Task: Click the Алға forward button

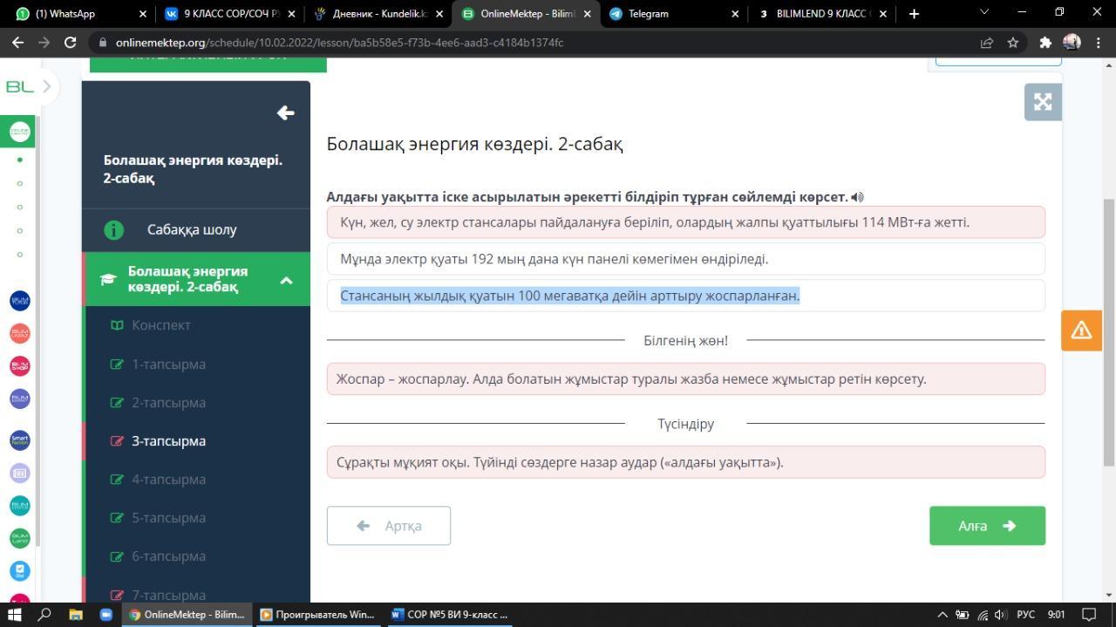Action: pos(987,526)
